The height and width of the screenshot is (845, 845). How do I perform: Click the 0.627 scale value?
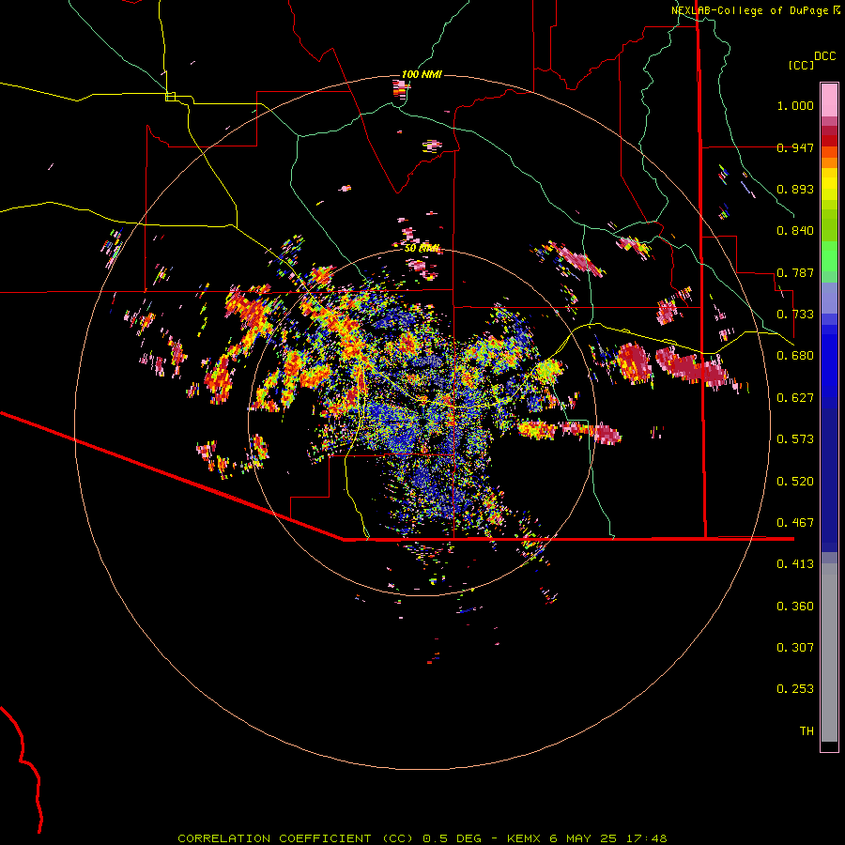click(x=795, y=398)
